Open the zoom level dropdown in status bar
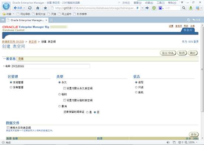 (197, 142)
